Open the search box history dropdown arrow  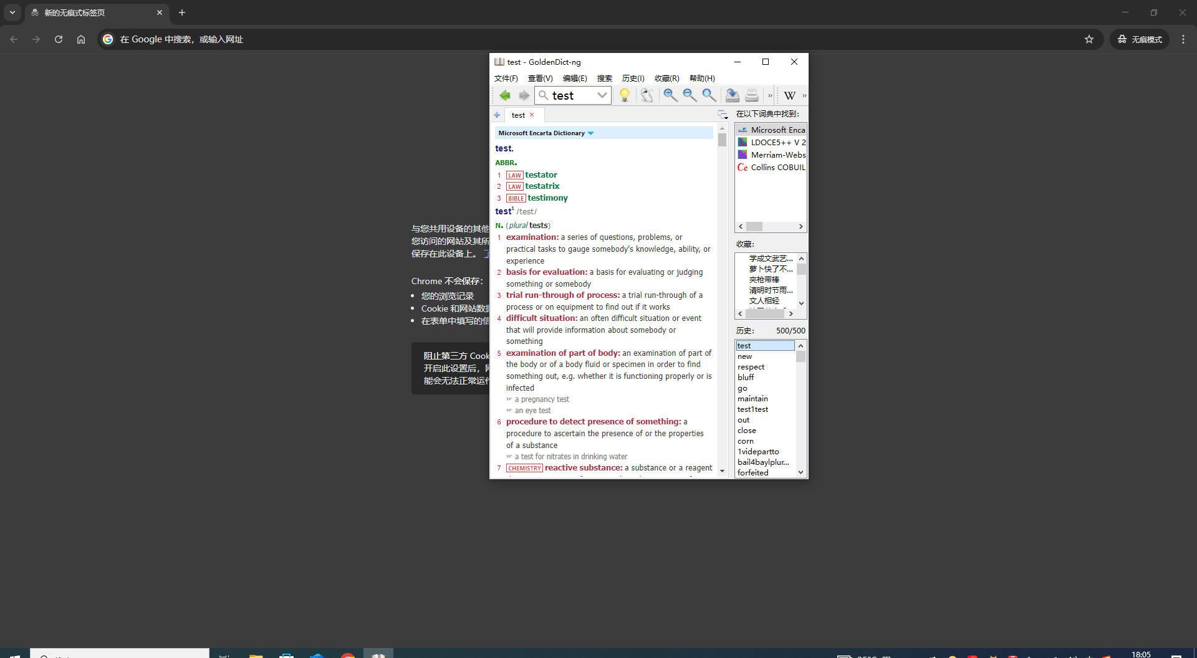click(x=602, y=95)
